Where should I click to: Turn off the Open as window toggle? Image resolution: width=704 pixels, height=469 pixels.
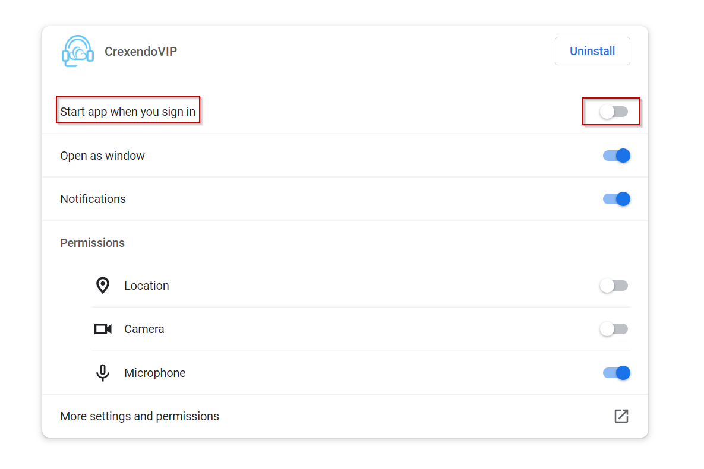(x=617, y=156)
